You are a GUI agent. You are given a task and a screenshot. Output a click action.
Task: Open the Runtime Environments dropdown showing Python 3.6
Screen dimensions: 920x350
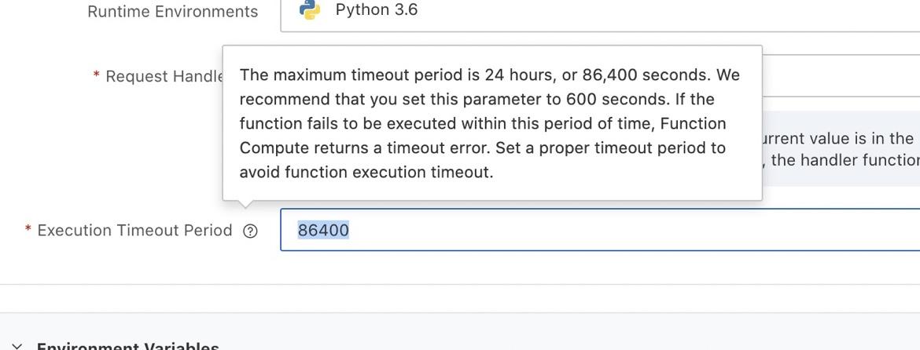tap(598, 11)
